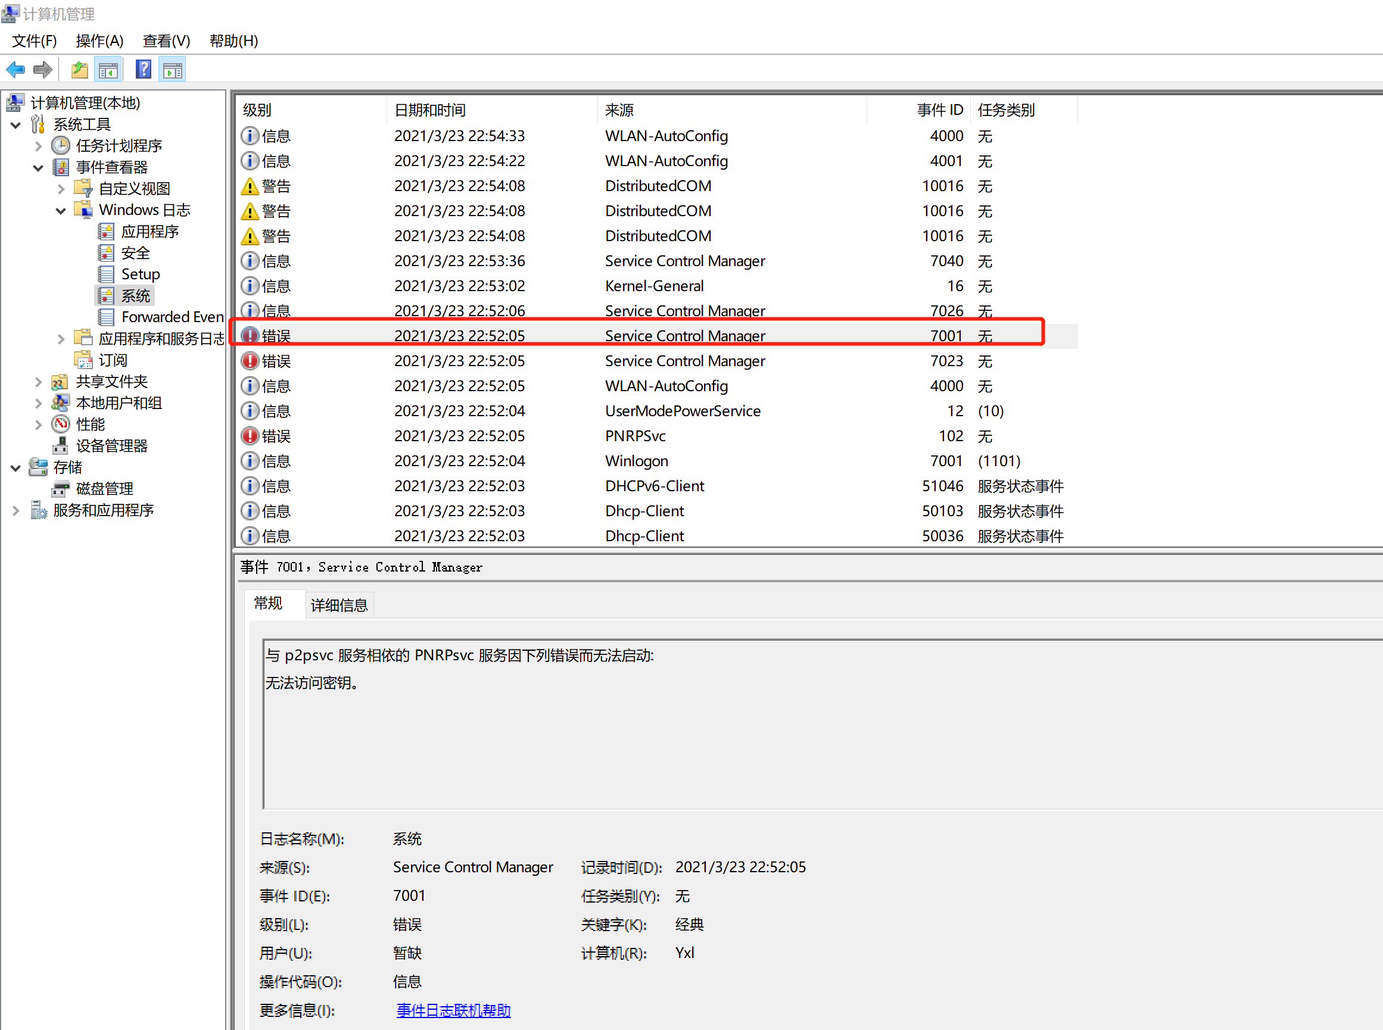Expand the 服务和应用程序 node

pos(15,511)
